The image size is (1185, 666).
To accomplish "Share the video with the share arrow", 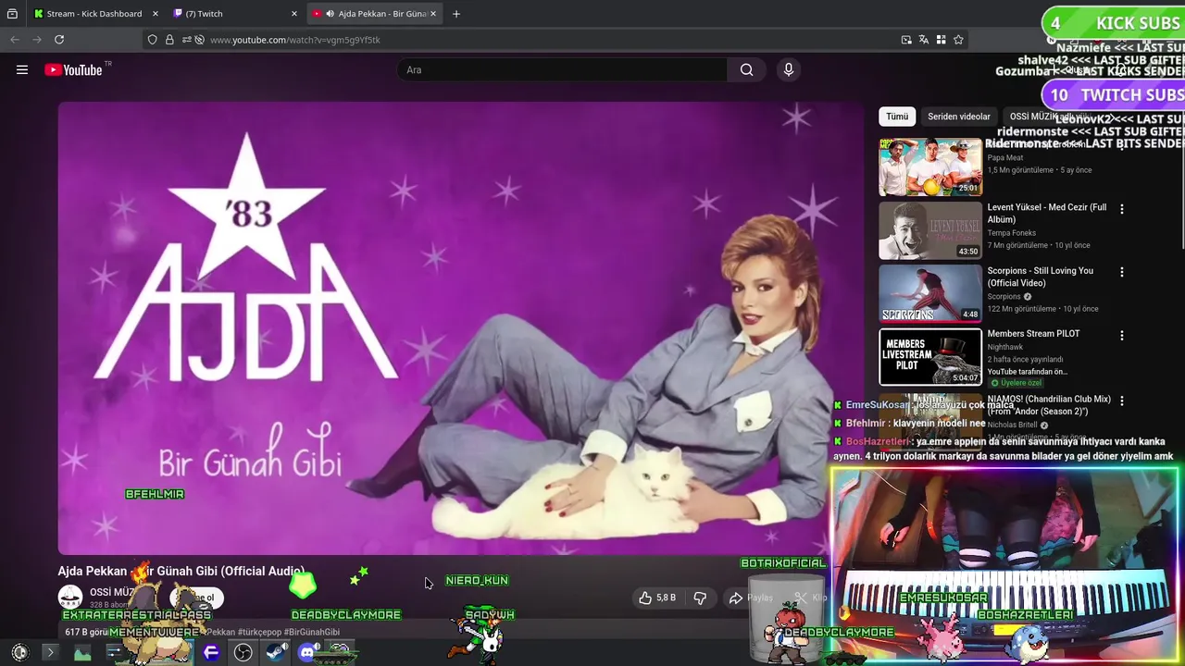I will 736,598.
